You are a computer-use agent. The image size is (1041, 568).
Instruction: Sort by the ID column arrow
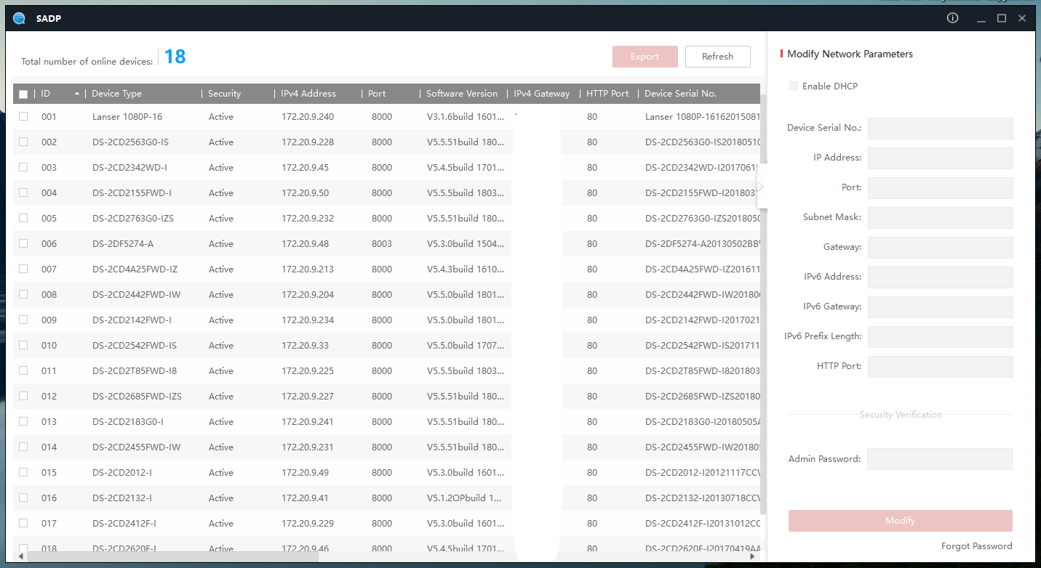[x=77, y=94]
